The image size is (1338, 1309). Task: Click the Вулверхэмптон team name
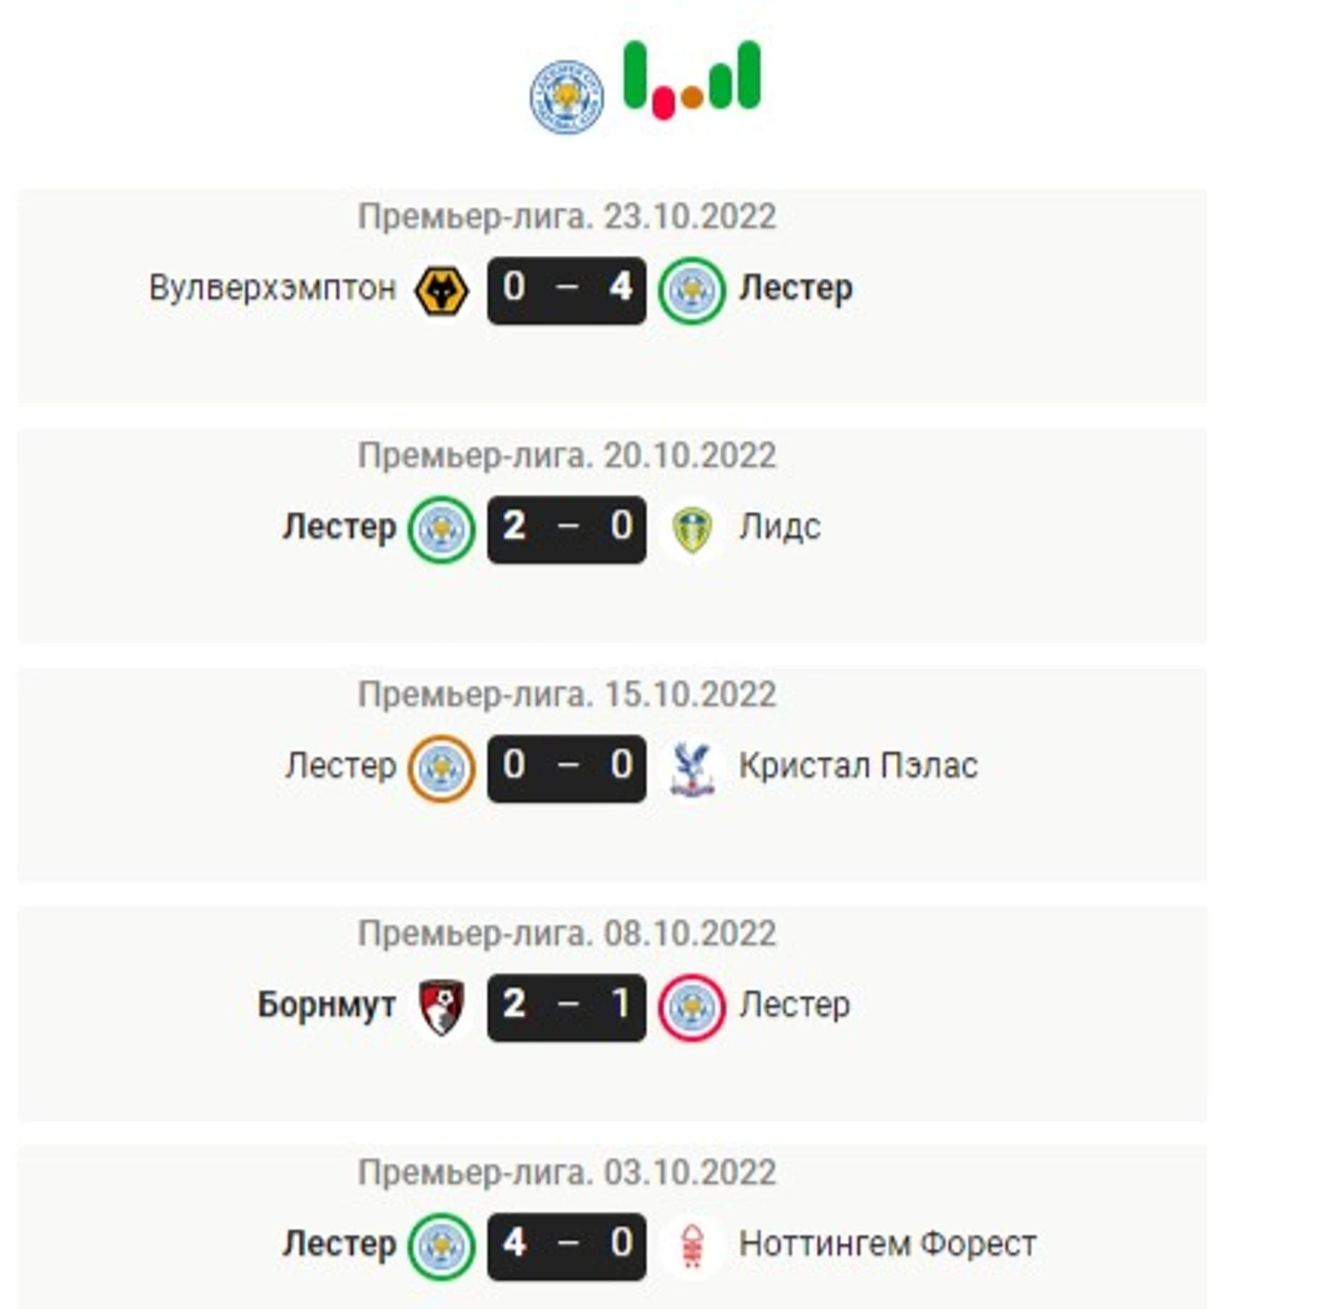272,289
